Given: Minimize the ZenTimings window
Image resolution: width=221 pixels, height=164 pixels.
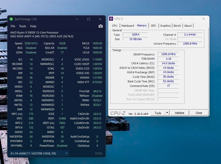Looking at the screenshot, I should pos(77,19).
